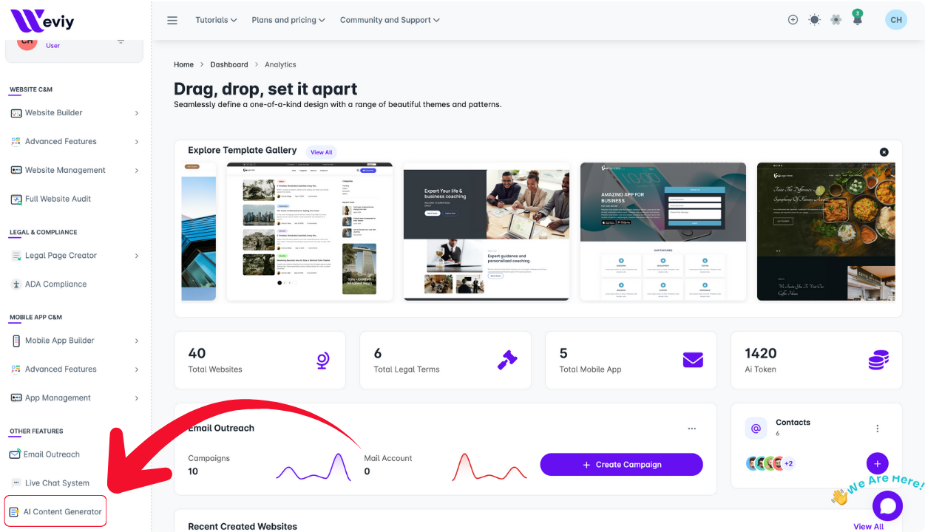Select the restaurant food template thumbnail
This screenshot has width=925, height=532.
(825, 231)
